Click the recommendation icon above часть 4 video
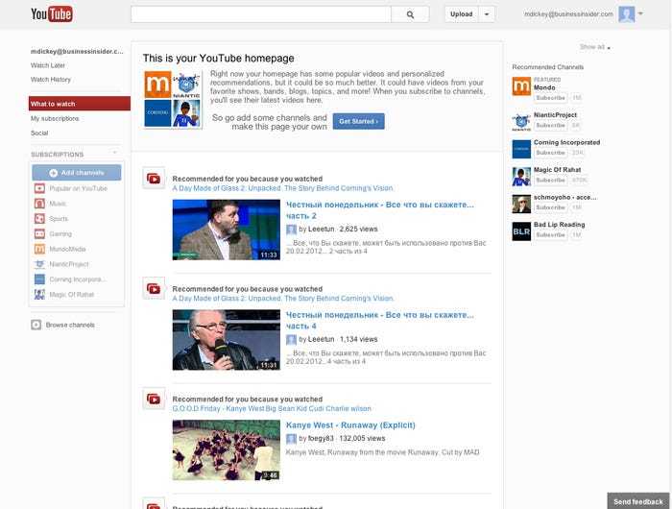 tap(154, 288)
